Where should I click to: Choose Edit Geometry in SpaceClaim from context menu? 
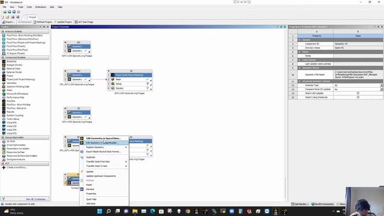[103, 139]
